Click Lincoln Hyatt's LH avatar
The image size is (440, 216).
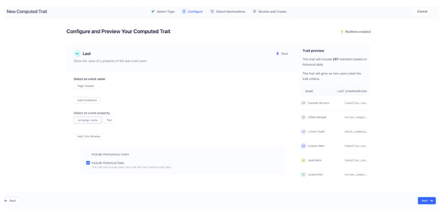point(303,132)
